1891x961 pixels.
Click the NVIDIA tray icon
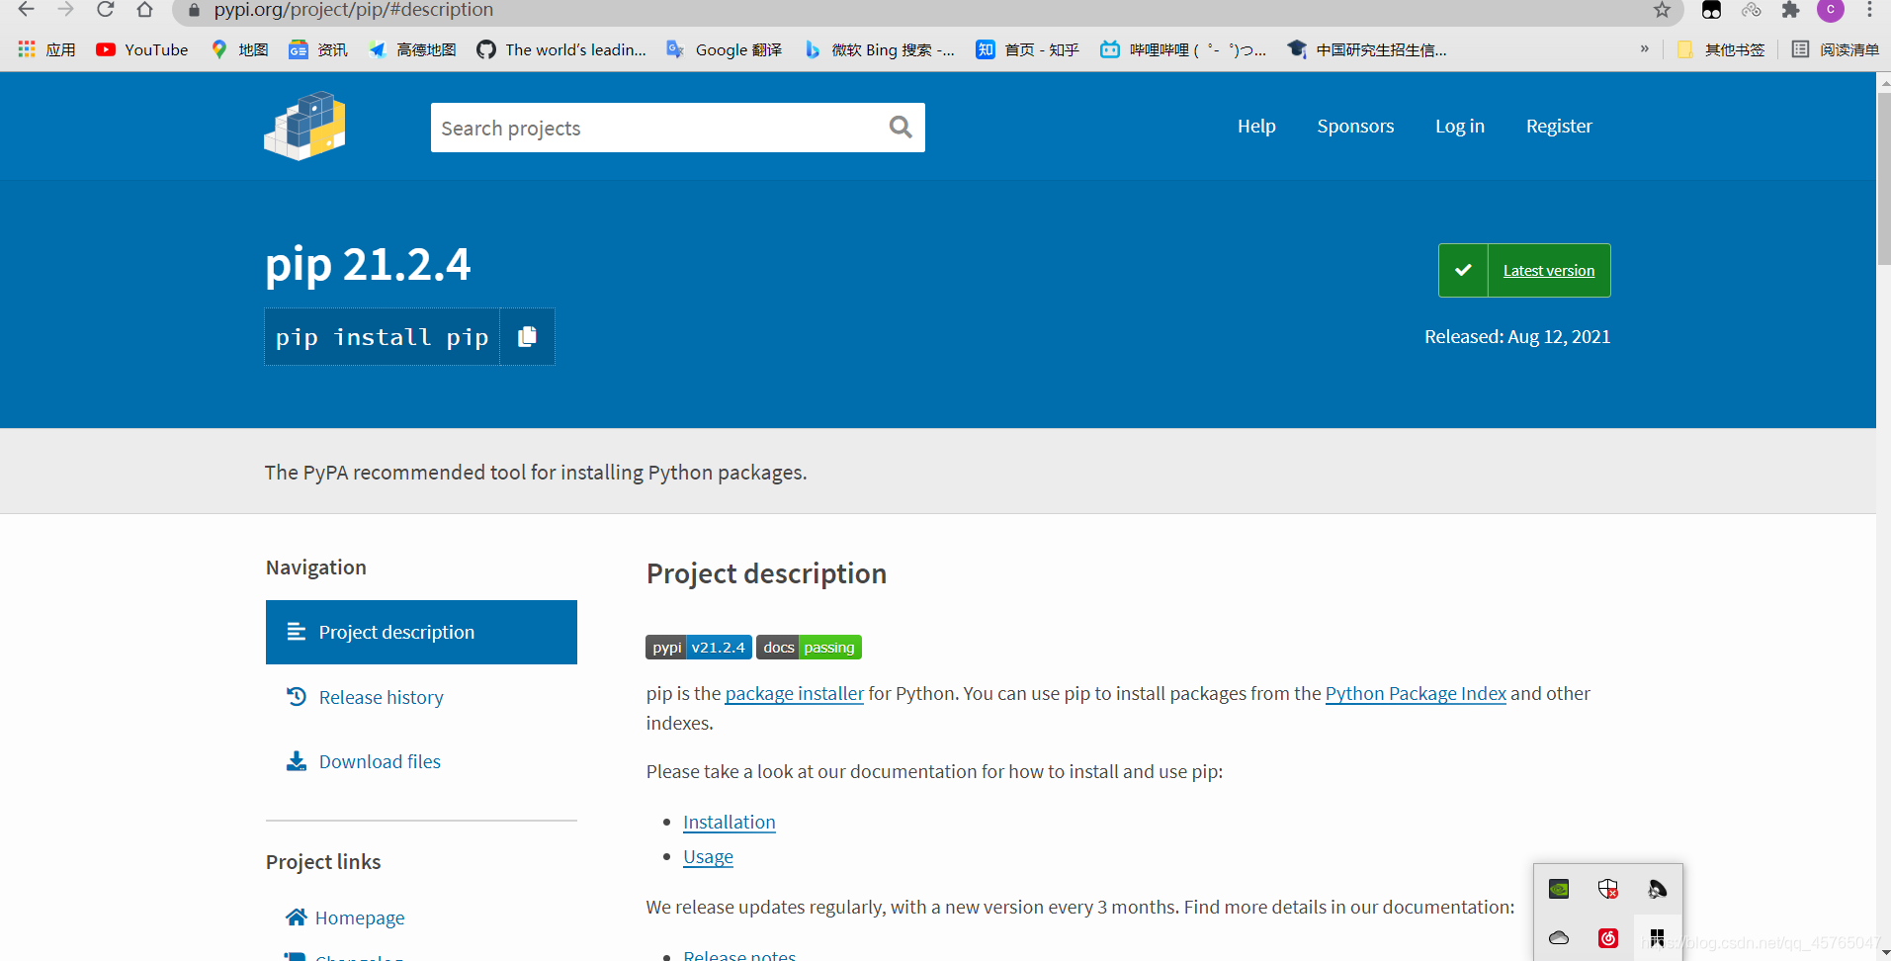click(1559, 889)
